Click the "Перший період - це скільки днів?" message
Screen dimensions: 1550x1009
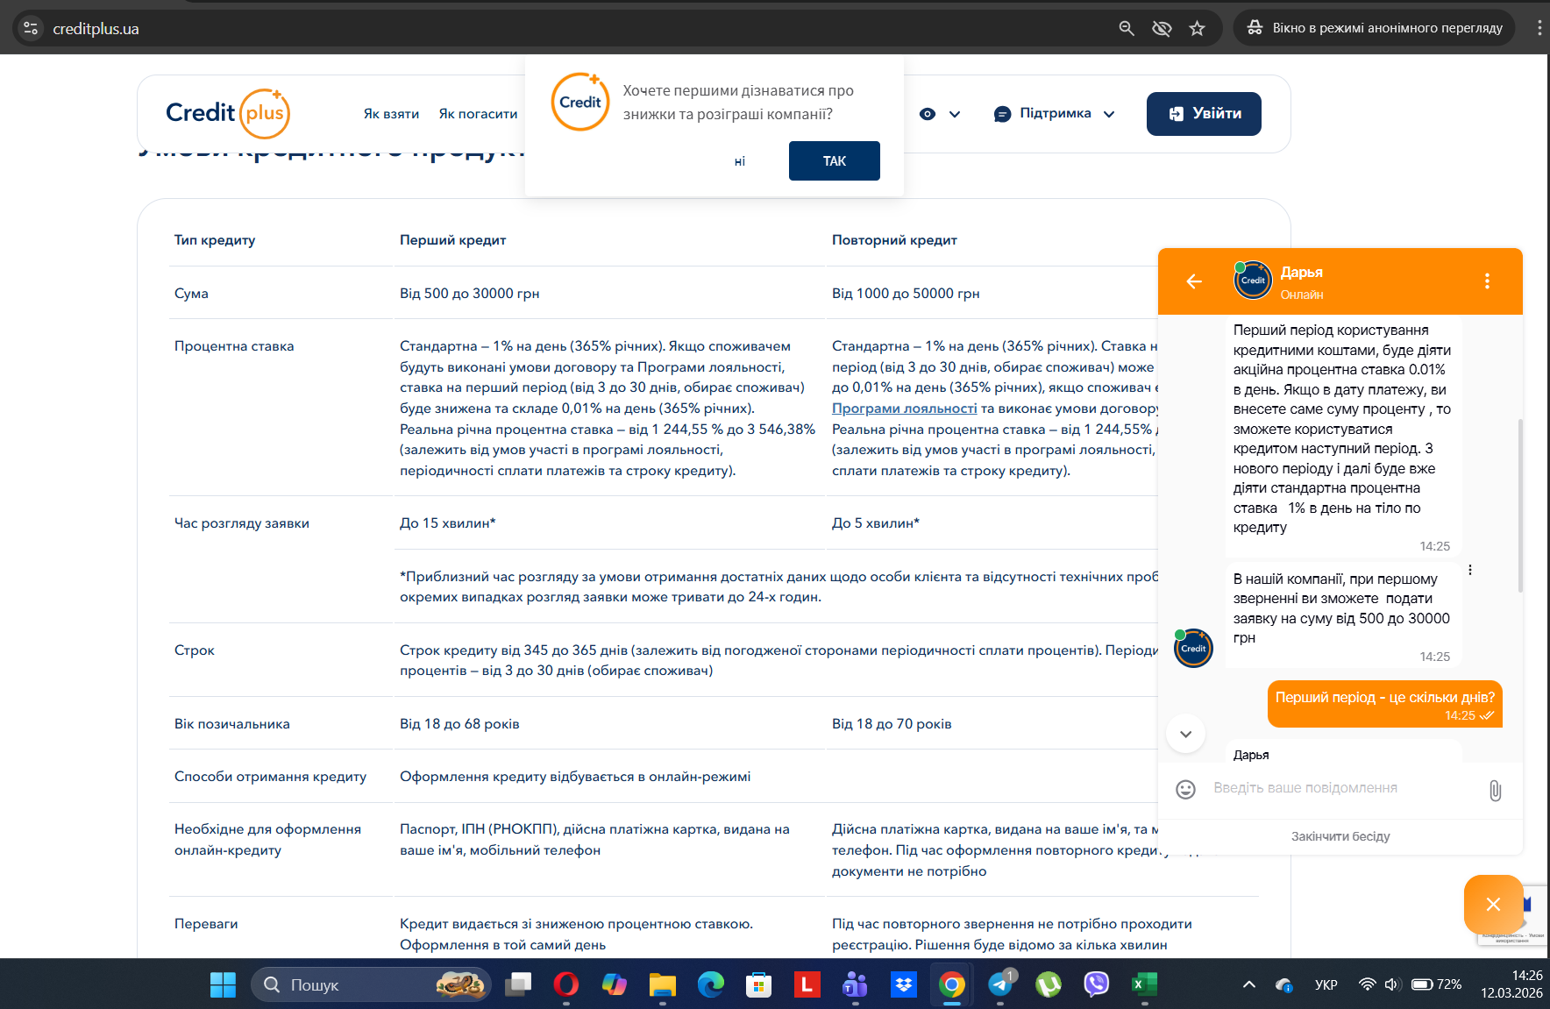[1385, 704]
